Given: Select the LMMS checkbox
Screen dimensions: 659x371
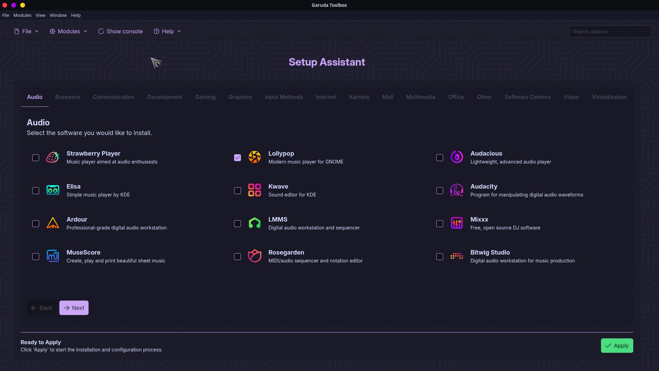Looking at the screenshot, I should tap(238, 224).
